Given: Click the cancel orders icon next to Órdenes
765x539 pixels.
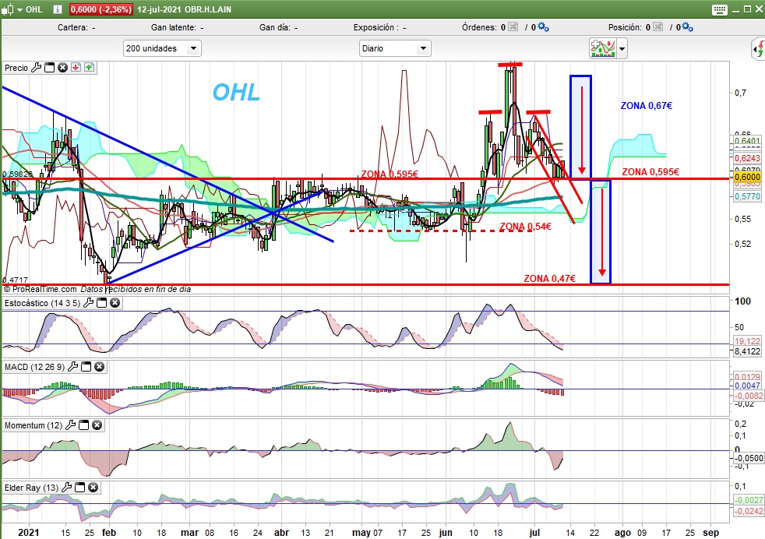Looking at the screenshot, I should (x=513, y=26).
